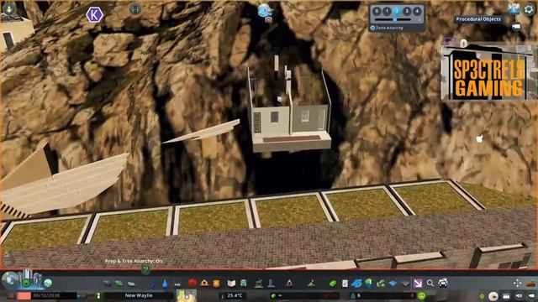Click the clapperboard cinematic camera icon
The height and width of the screenshot is (302, 538).
[506, 296]
